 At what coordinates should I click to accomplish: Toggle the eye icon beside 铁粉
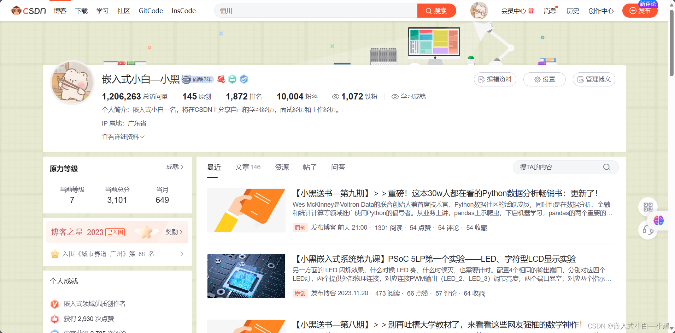click(x=335, y=97)
